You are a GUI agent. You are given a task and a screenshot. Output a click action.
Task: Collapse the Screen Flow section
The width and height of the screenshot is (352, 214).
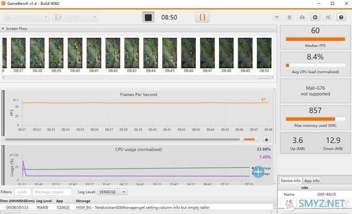pos(3,29)
